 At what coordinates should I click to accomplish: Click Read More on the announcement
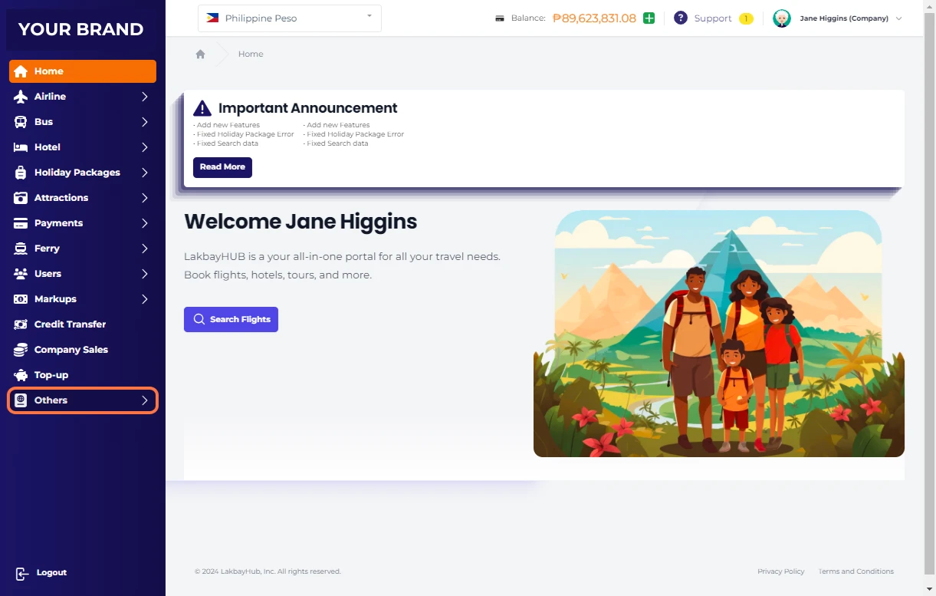[x=222, y=167]
